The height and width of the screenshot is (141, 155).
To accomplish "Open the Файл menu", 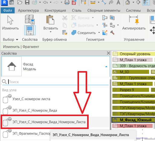I will tap(8, 10).
